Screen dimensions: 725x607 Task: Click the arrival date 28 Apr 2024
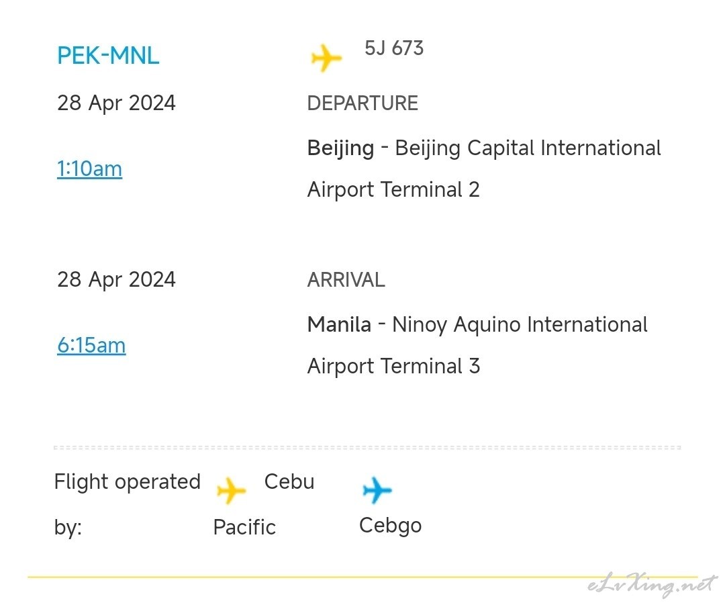[x=117, y=280]
